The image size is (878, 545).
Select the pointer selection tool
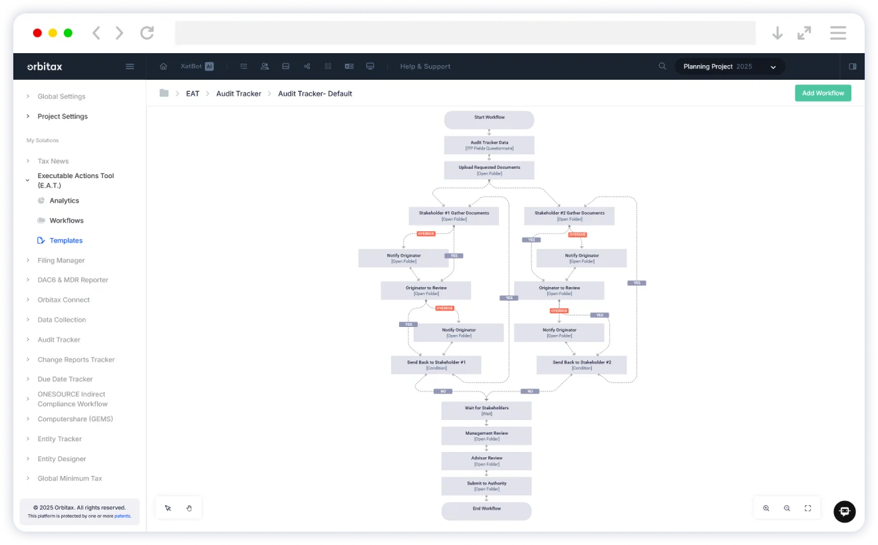(168, 508)
